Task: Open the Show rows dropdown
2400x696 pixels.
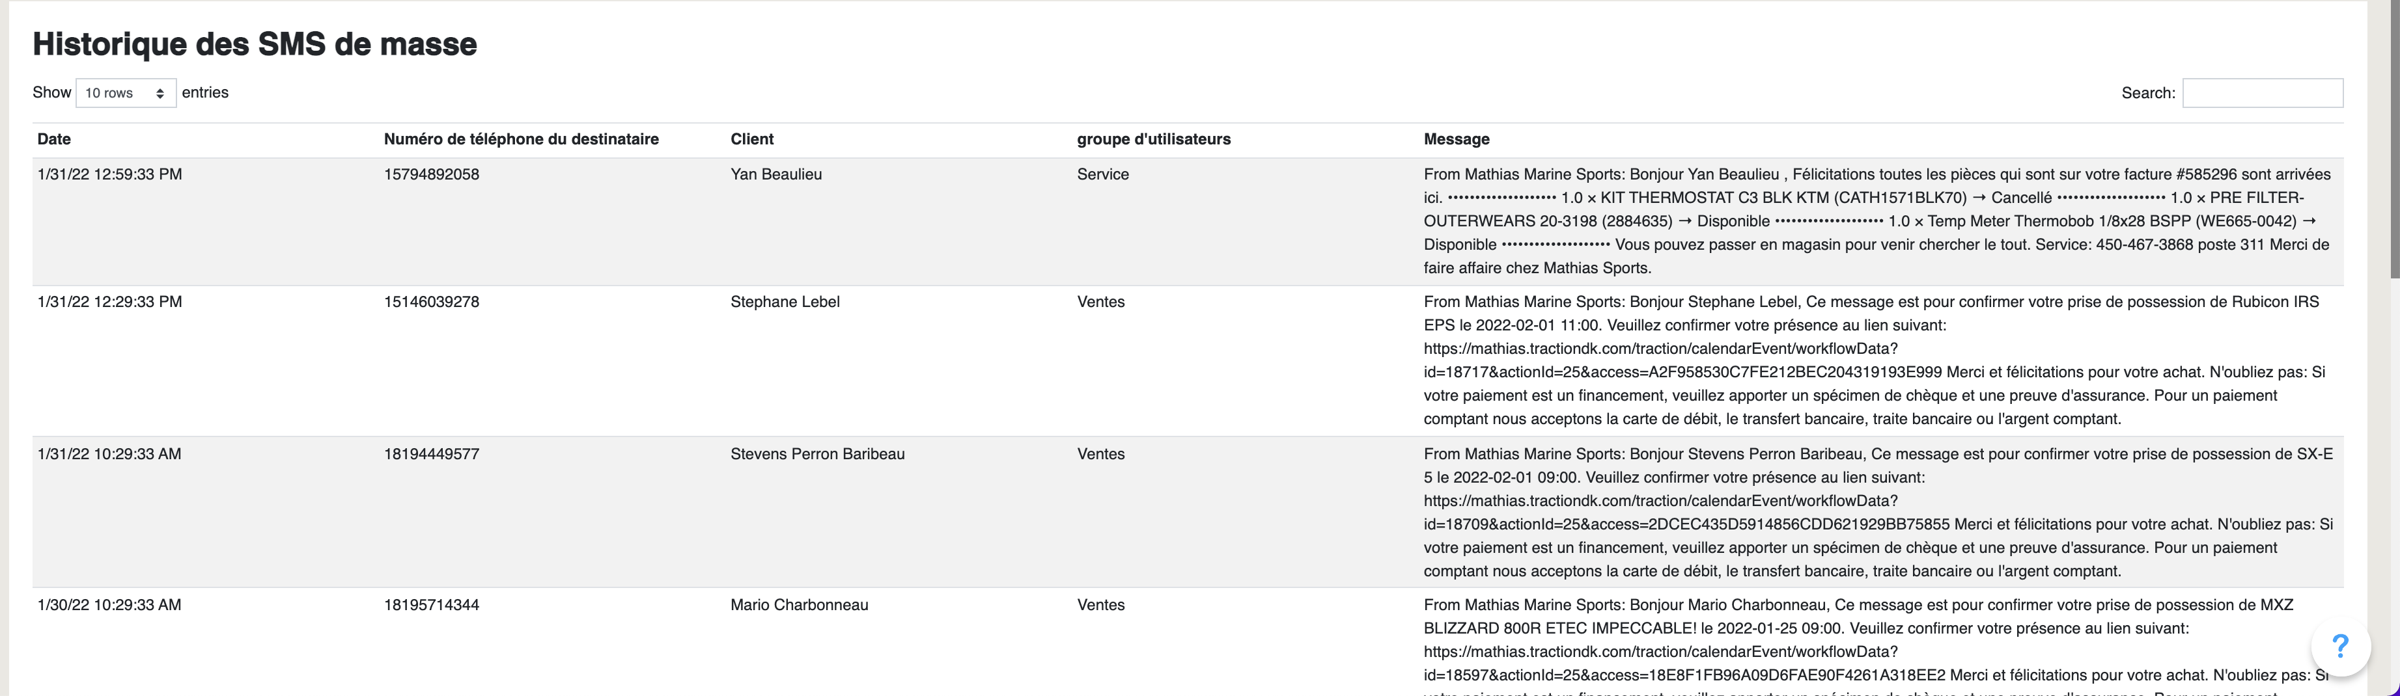Action: coord(126,93)
